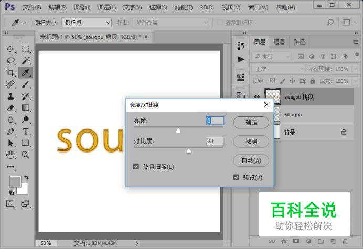Expand the status bar info arrow
363x249 pixels.
[137, 243]
